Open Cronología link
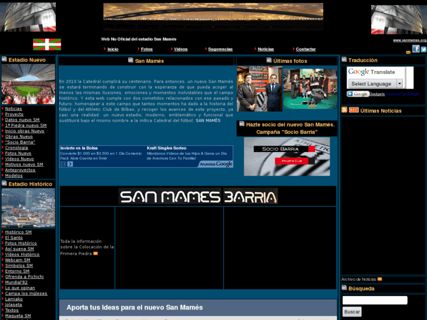The image size is (427, 320). (16, 148)
